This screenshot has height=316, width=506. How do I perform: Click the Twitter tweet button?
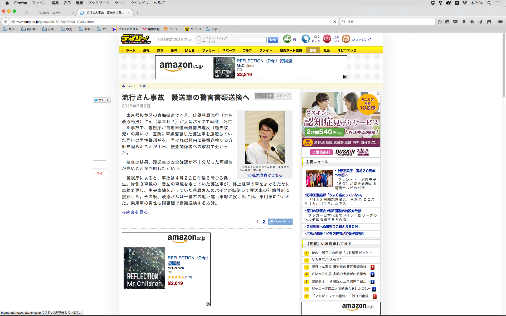coord(102,100)
